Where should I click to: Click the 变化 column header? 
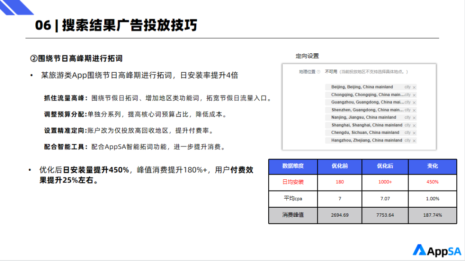click(432, 166)
